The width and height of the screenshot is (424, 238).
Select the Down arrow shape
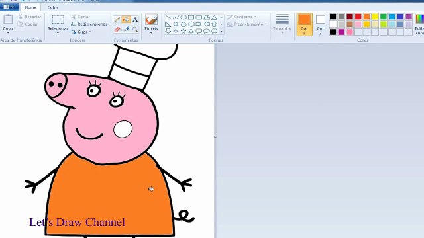[x=168, y=31]
